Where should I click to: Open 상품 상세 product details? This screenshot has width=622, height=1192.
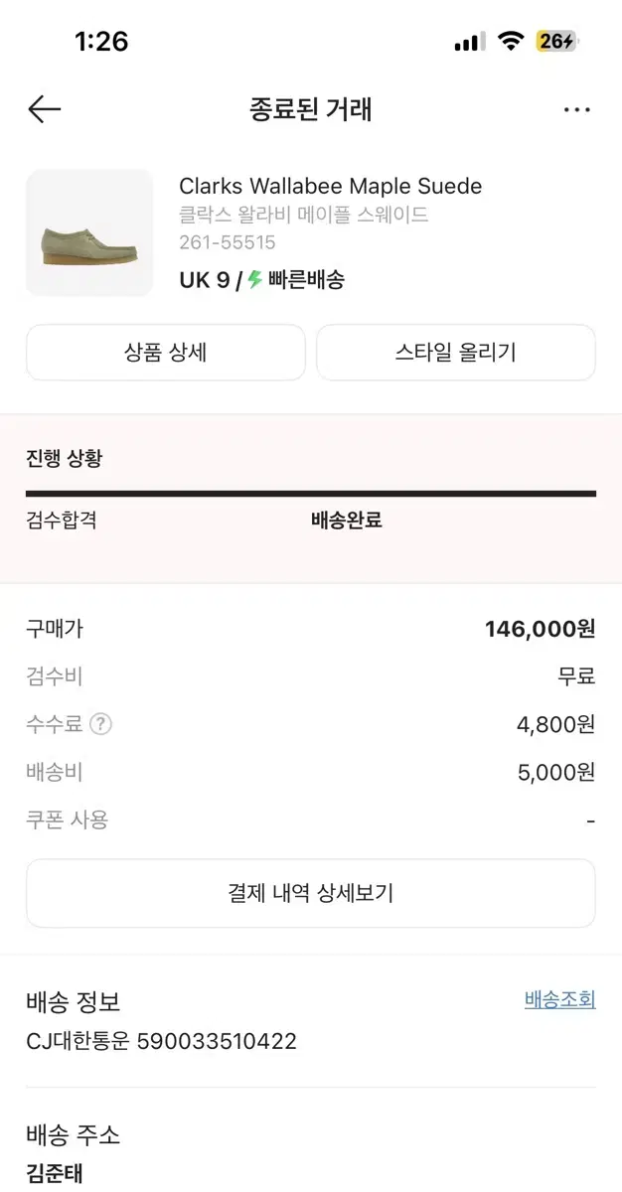165,353
